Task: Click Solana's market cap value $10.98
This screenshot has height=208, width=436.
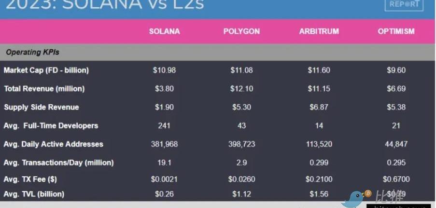Action: (x=164, y=70)
